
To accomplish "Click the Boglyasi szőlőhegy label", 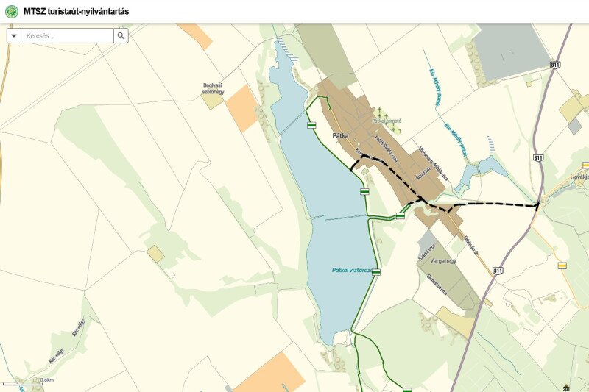I will 213,88.
